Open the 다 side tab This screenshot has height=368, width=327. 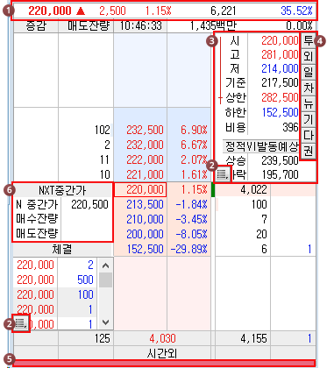pos(308,135)
